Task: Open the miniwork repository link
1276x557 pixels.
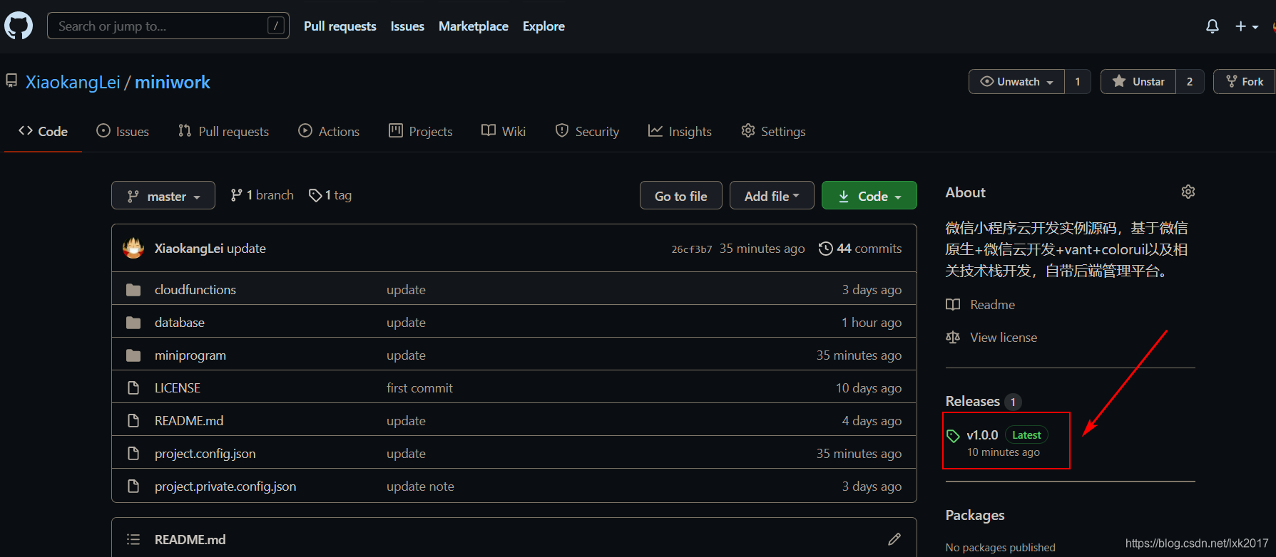Action: (x=173, y=82)
